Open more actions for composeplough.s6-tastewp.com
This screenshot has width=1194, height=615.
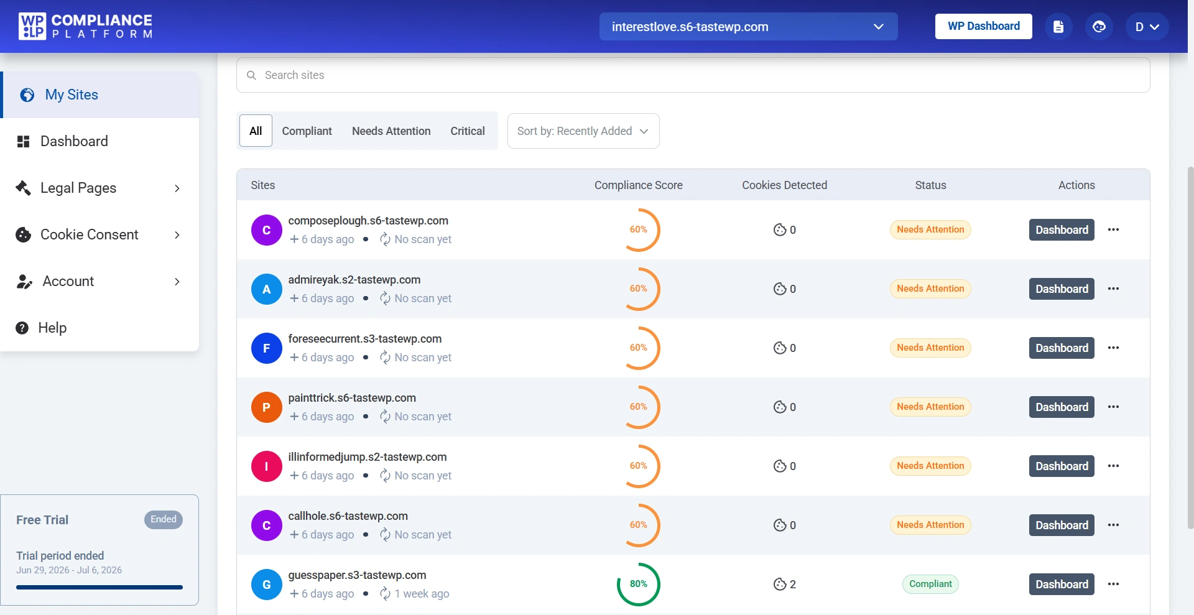coord(1114,229)
